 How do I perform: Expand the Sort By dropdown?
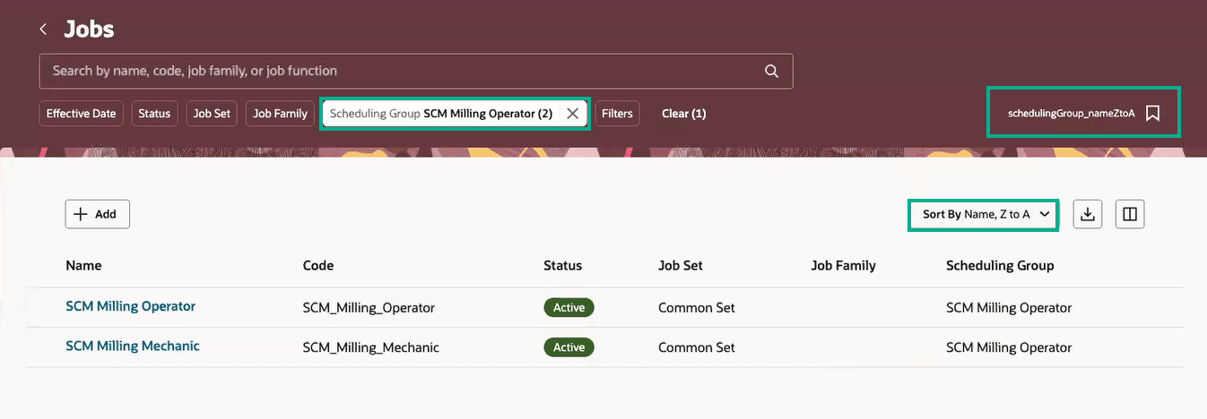pyautogui.click(x=984, y=215)
